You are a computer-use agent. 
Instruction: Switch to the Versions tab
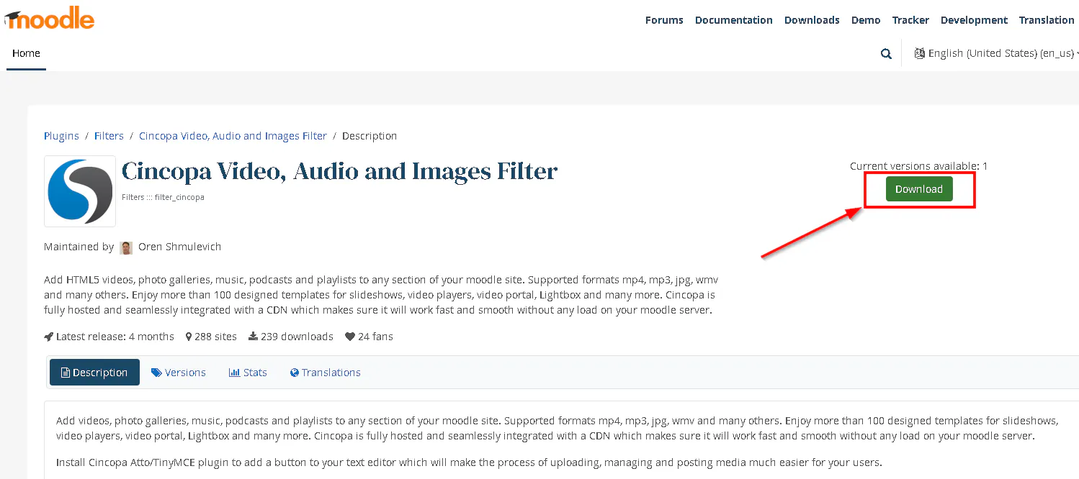click(x=179, y=373)
